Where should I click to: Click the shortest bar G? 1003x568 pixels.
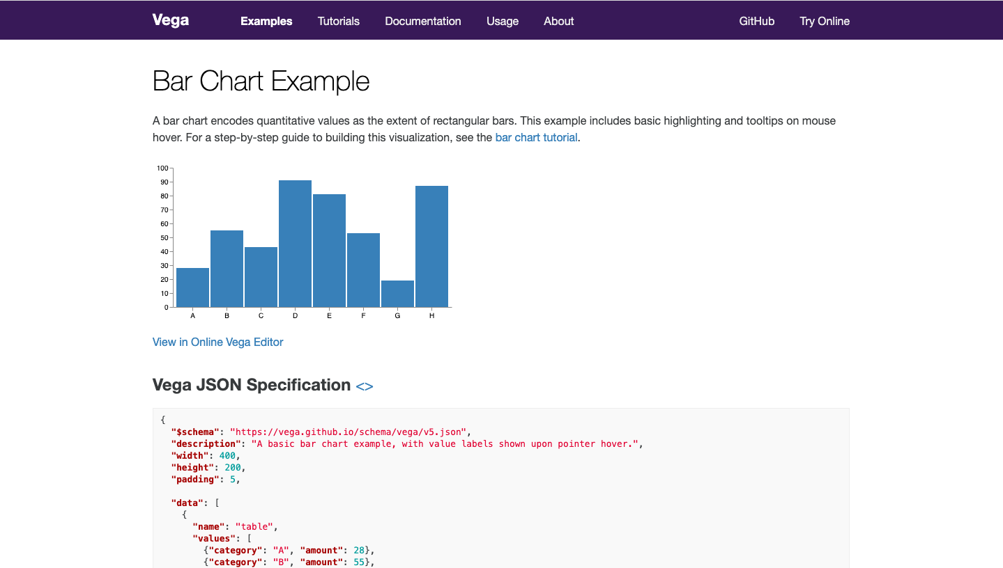point(397,294)
